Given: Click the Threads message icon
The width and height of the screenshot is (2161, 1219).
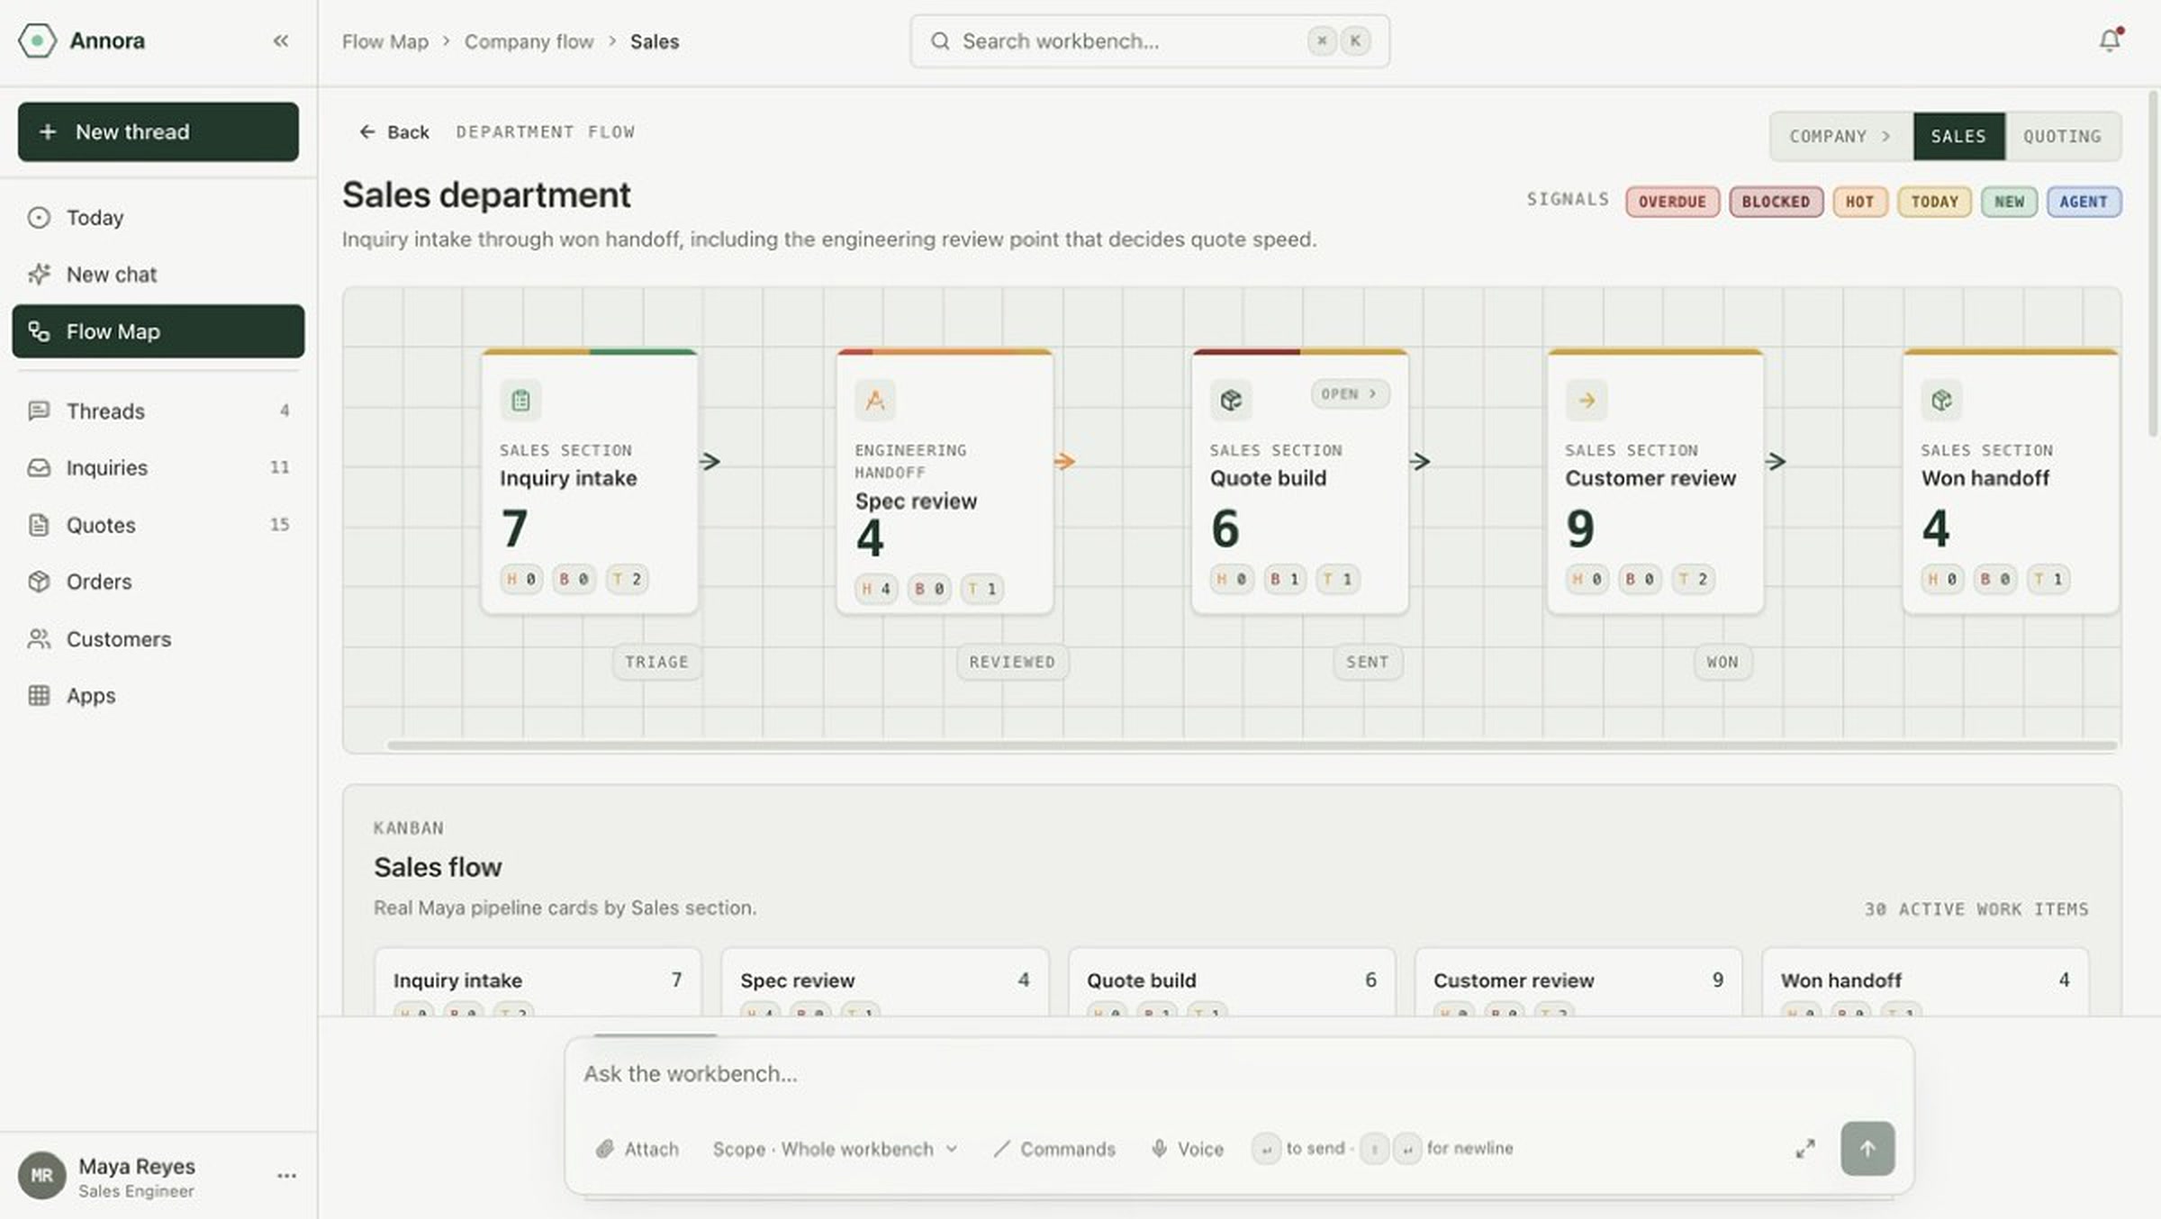Looking at the screenshot, I should pos(39,411).
